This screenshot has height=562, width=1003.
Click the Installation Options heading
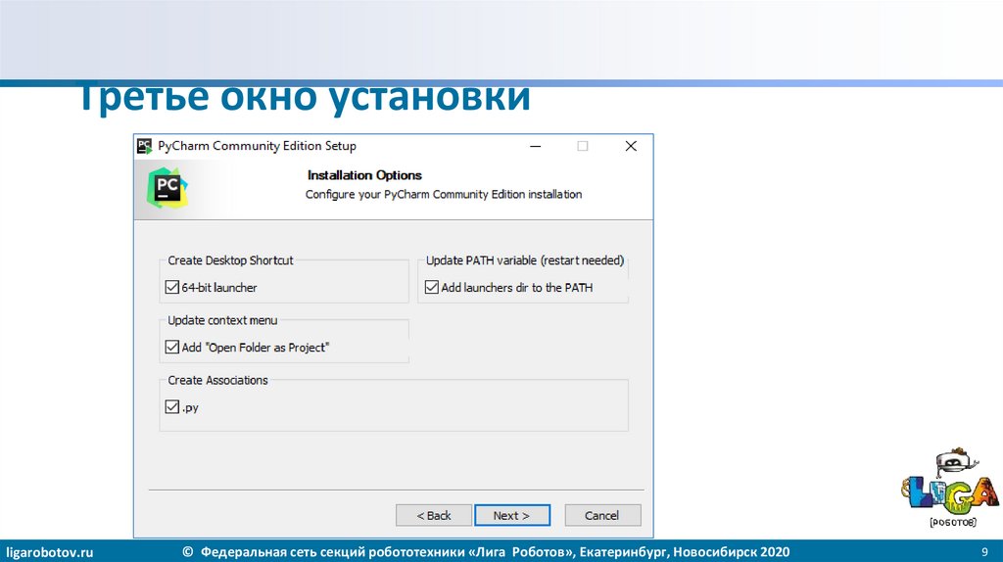click(x=364, y=175)
